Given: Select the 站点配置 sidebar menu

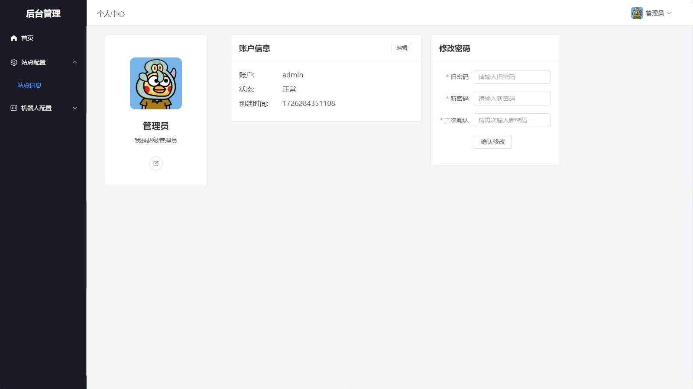Looking at the screenshot, I should (43, 62).
